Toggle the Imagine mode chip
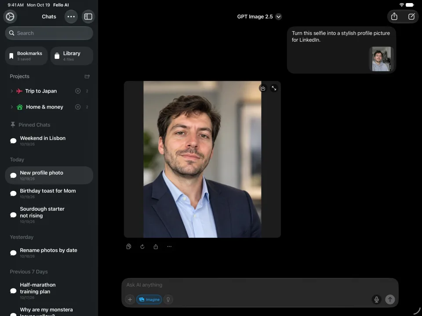 (x=149, y=299)
